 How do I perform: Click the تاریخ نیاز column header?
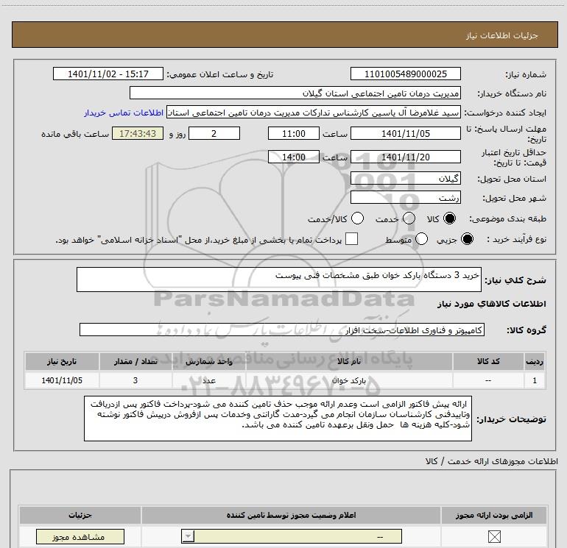(x=62, y=361)
